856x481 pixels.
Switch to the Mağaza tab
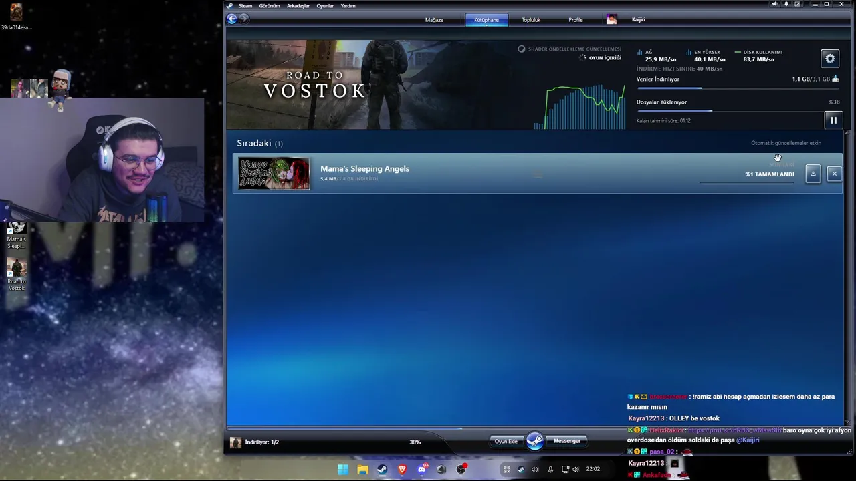coord(434,20)
